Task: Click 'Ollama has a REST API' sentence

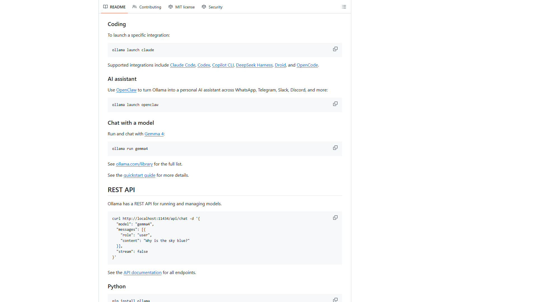Action: (164, 204)
